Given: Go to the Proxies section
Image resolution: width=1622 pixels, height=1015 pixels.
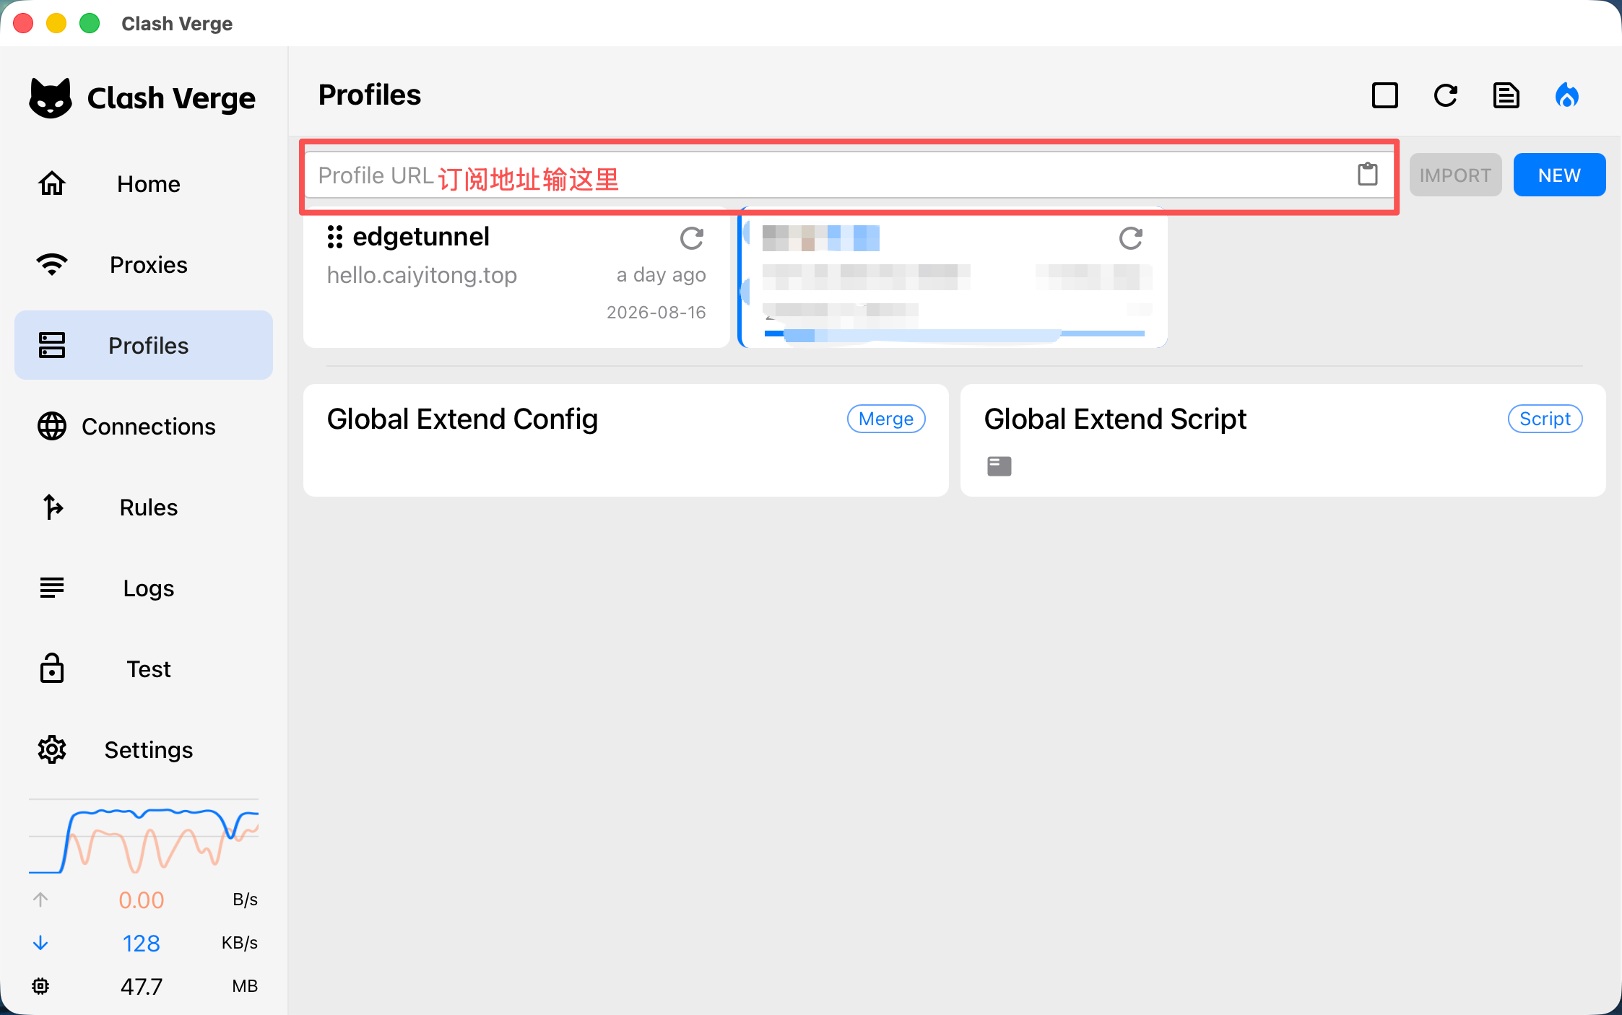Looking at the screenshot, I should (144, 265).
